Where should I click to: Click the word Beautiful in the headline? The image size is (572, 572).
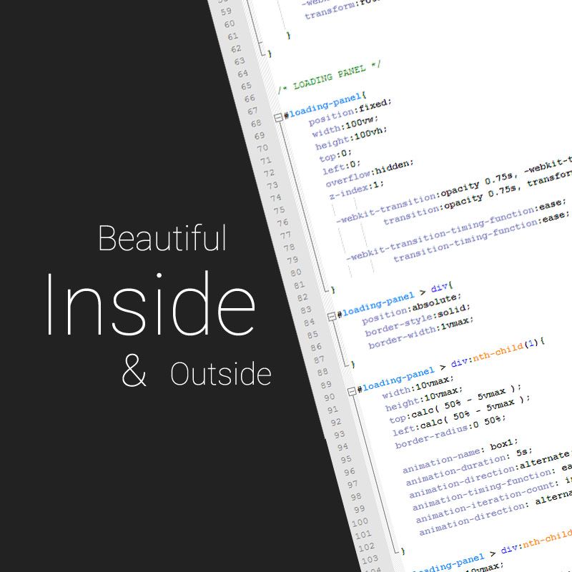[162, 238]
